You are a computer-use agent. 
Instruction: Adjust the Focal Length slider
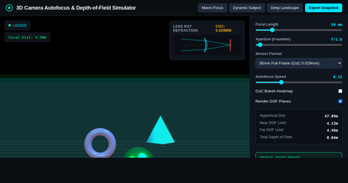299,30
